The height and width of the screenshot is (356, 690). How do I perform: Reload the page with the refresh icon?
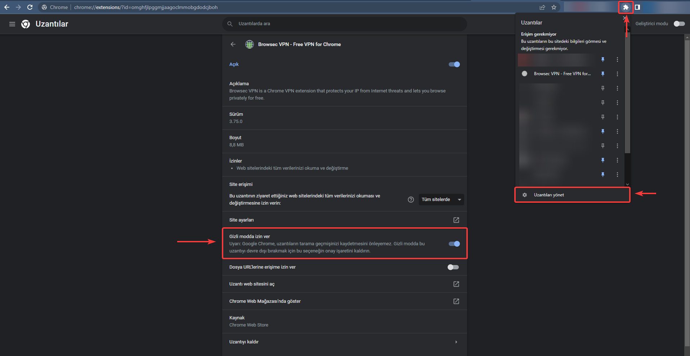(x=30, y=7)
